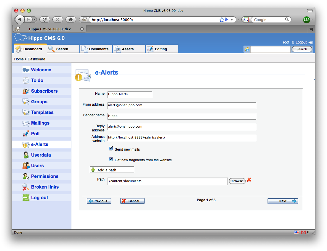Click the From address input field
The image size is (327, 251).
coord(181,105)
